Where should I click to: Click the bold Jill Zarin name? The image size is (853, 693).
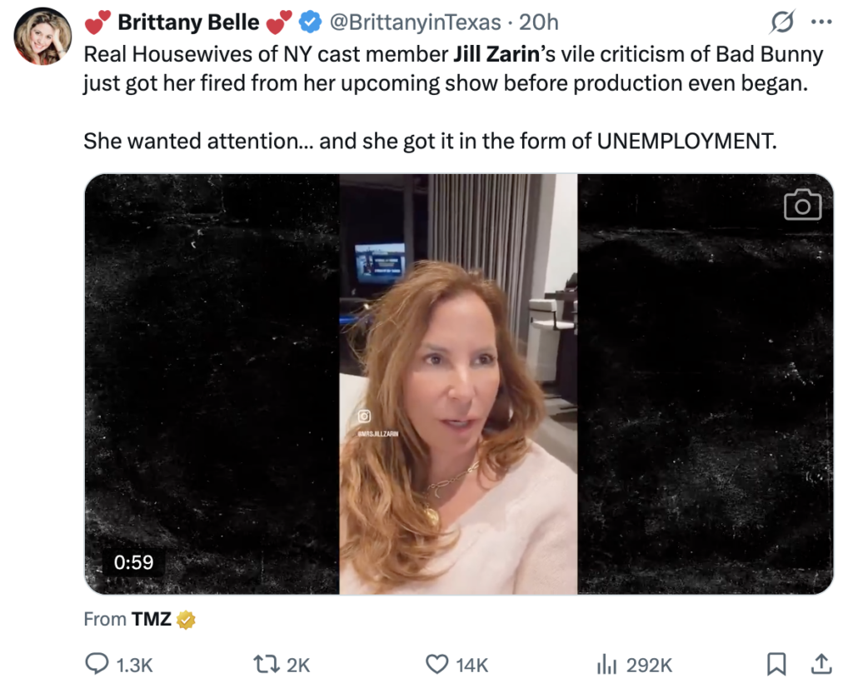tap(497, 55)
